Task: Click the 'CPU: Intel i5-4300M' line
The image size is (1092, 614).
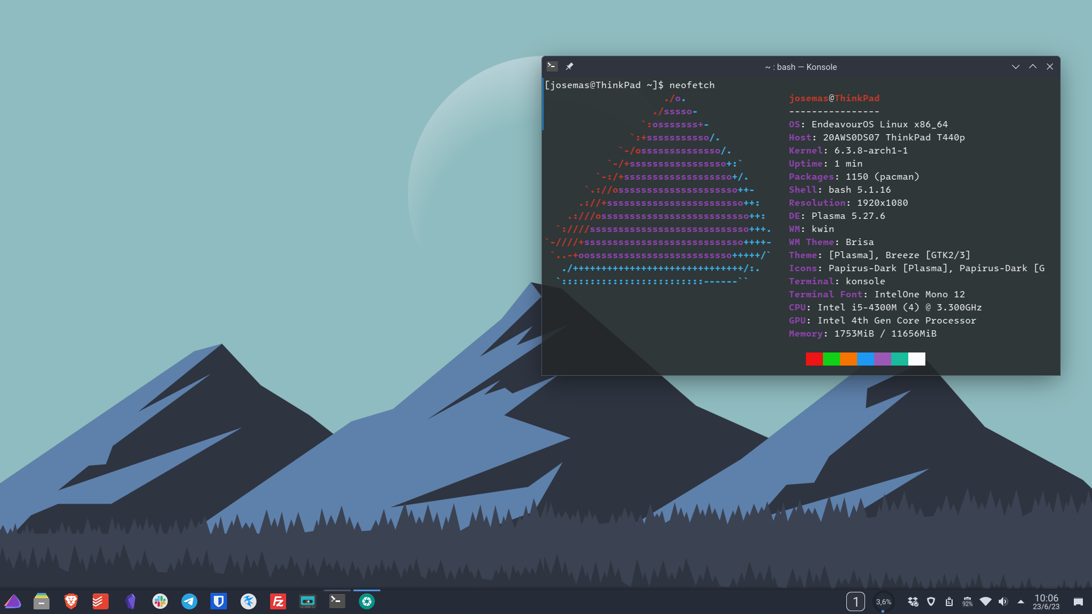Action: click(x=885, y=308)
